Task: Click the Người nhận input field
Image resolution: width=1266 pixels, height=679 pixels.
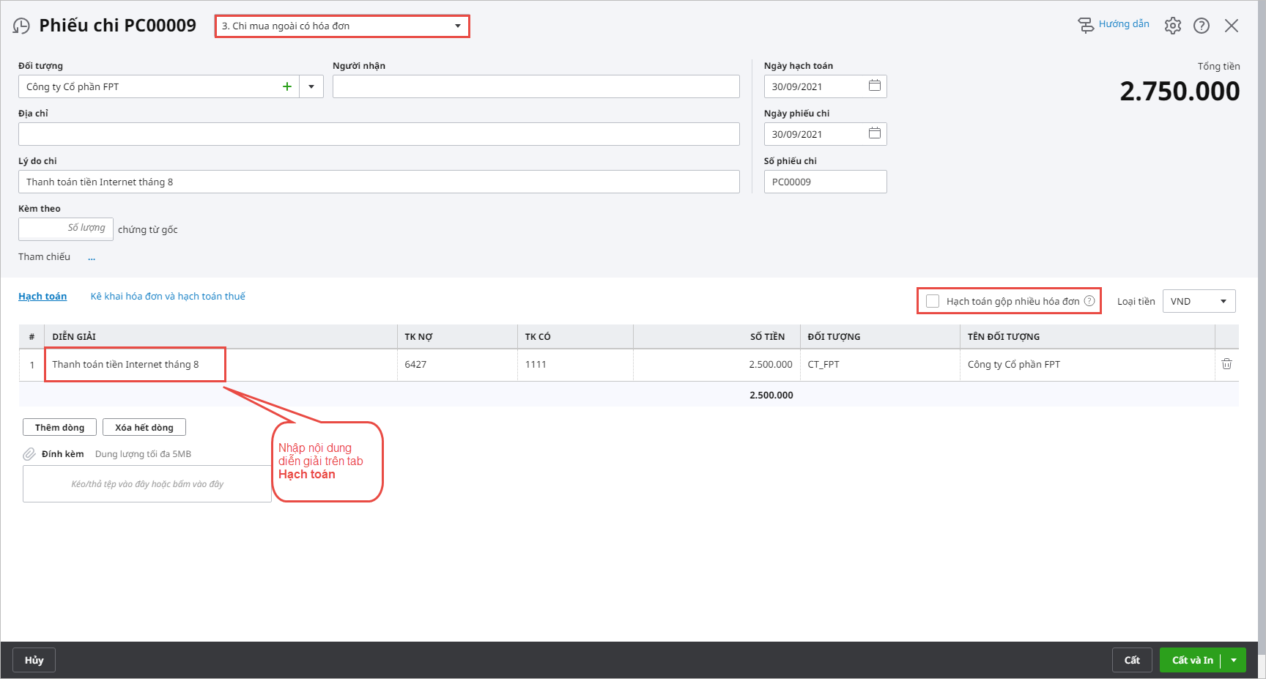Action: (x=536, y=86)
